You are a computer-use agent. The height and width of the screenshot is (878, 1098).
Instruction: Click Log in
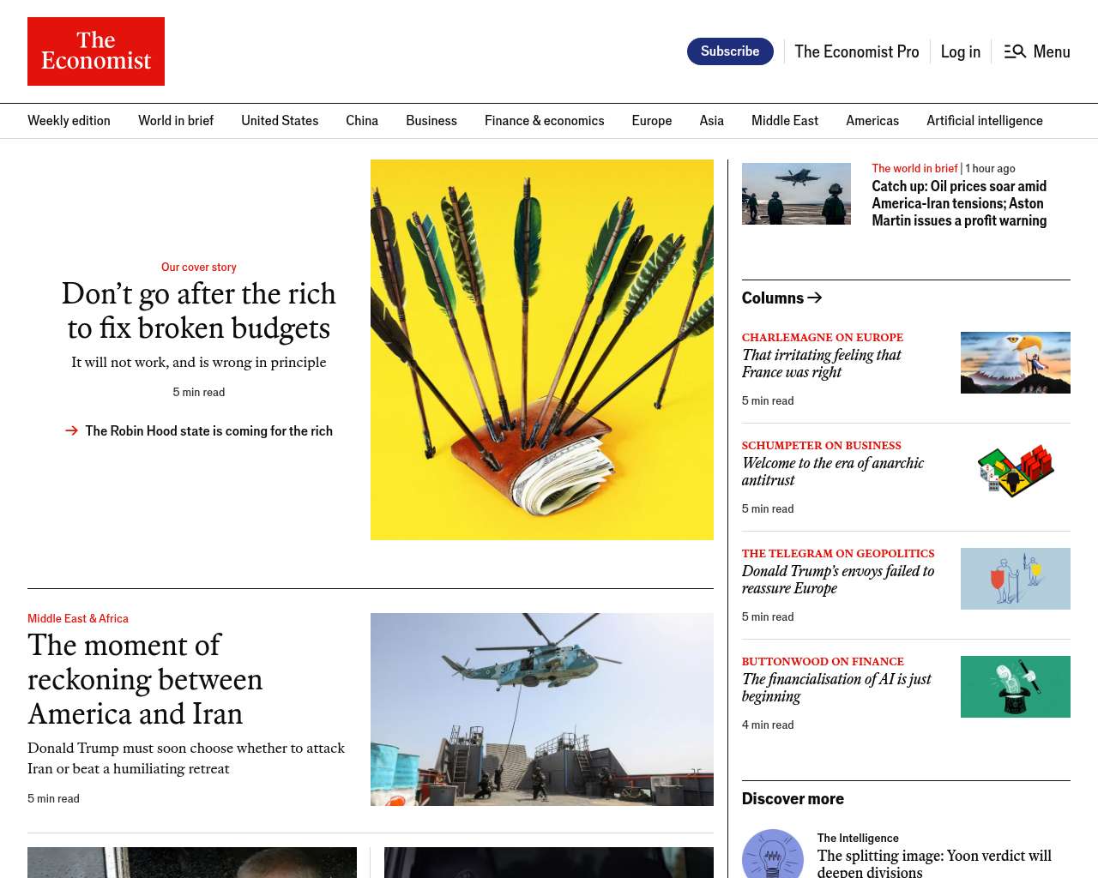[960, 51]
